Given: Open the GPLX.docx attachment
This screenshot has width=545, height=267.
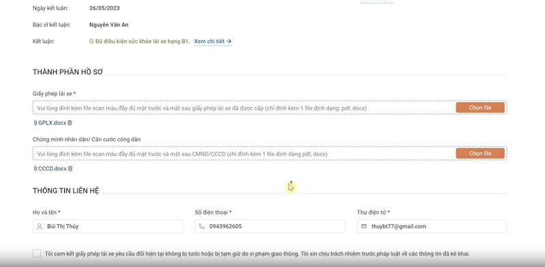Looking at the screenshot, I should (x=52, y=123).
